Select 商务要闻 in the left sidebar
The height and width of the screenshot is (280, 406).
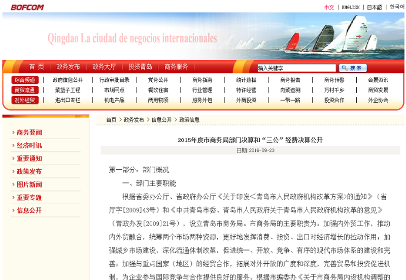pyautogui.click(x=29, y=133)
